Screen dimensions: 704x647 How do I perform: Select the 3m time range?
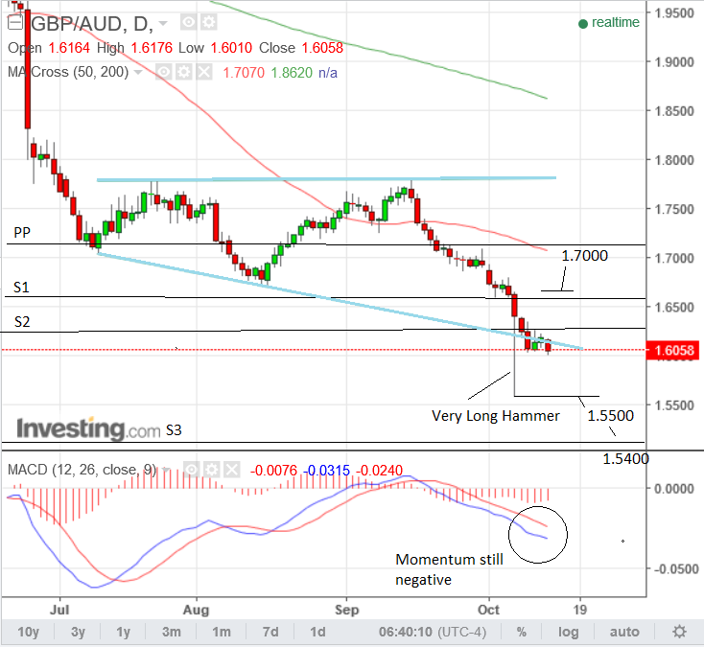(172, 632)
